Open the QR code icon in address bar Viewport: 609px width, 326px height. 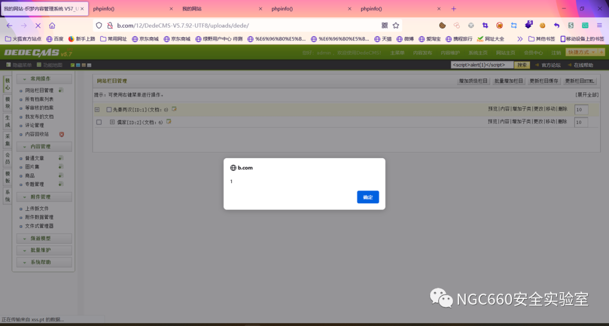[x=385, y=25]
